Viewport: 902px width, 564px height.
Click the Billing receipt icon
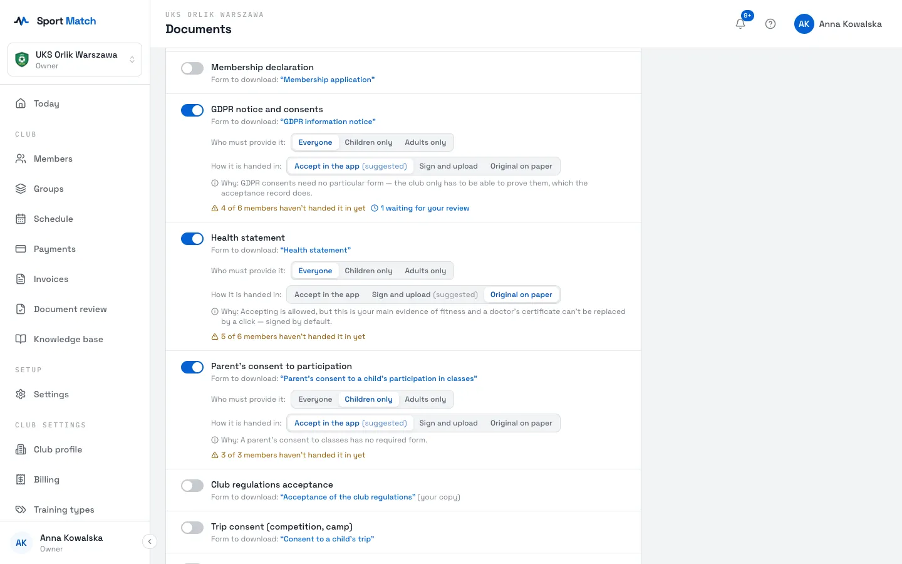point(21,479)
